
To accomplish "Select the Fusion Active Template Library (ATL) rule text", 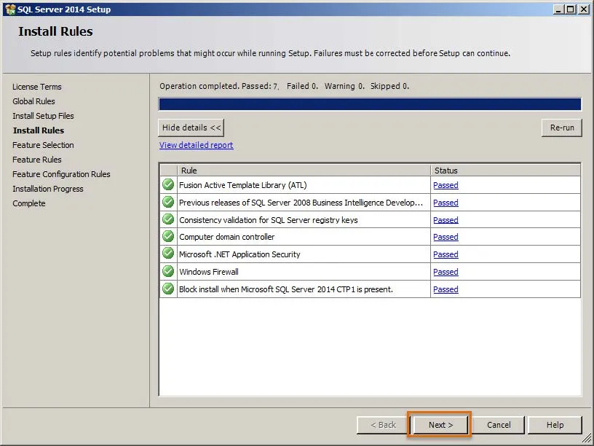I will 243,185.
